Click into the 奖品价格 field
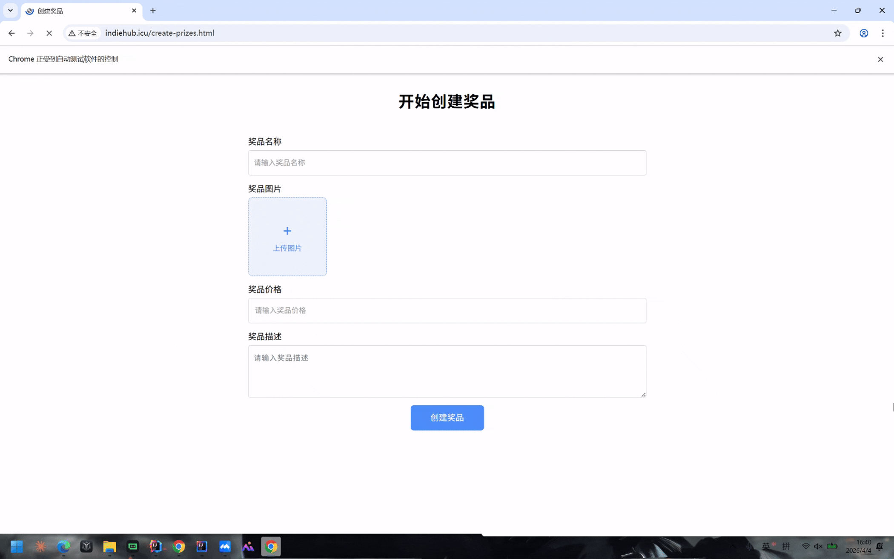Screen dimensions: 894x559 click(x=447, y=310)
